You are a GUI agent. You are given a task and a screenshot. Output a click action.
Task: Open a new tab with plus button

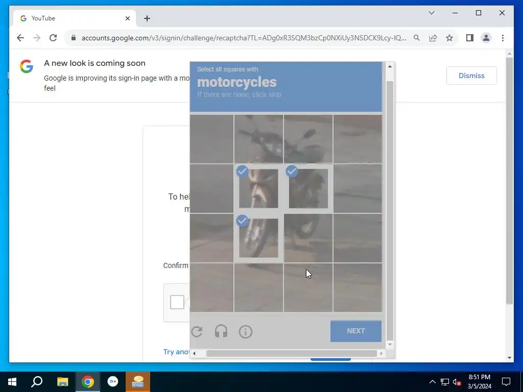pyautogui.click(x=147, y=18)
